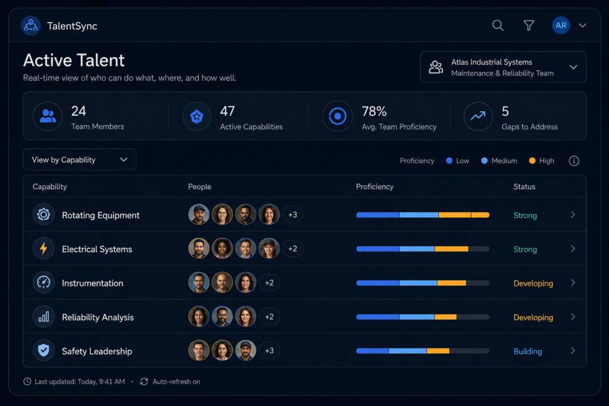The height and width of the screenshot is (406, 609).
Task: Select first avatar in Safety Leadership row
Action: point(199,351)
